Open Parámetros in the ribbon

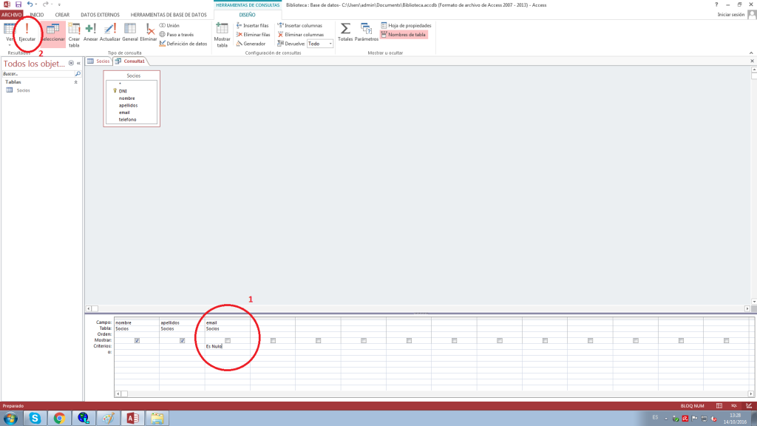point(366,32)
